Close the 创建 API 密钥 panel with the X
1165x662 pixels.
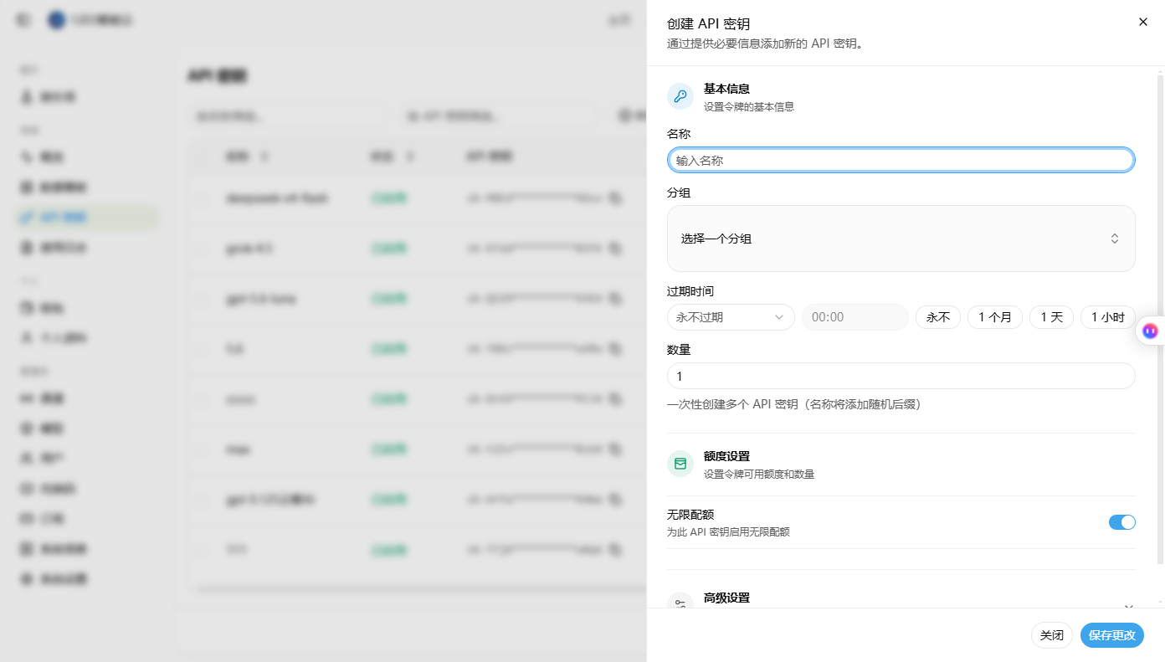pos(1143,22)
